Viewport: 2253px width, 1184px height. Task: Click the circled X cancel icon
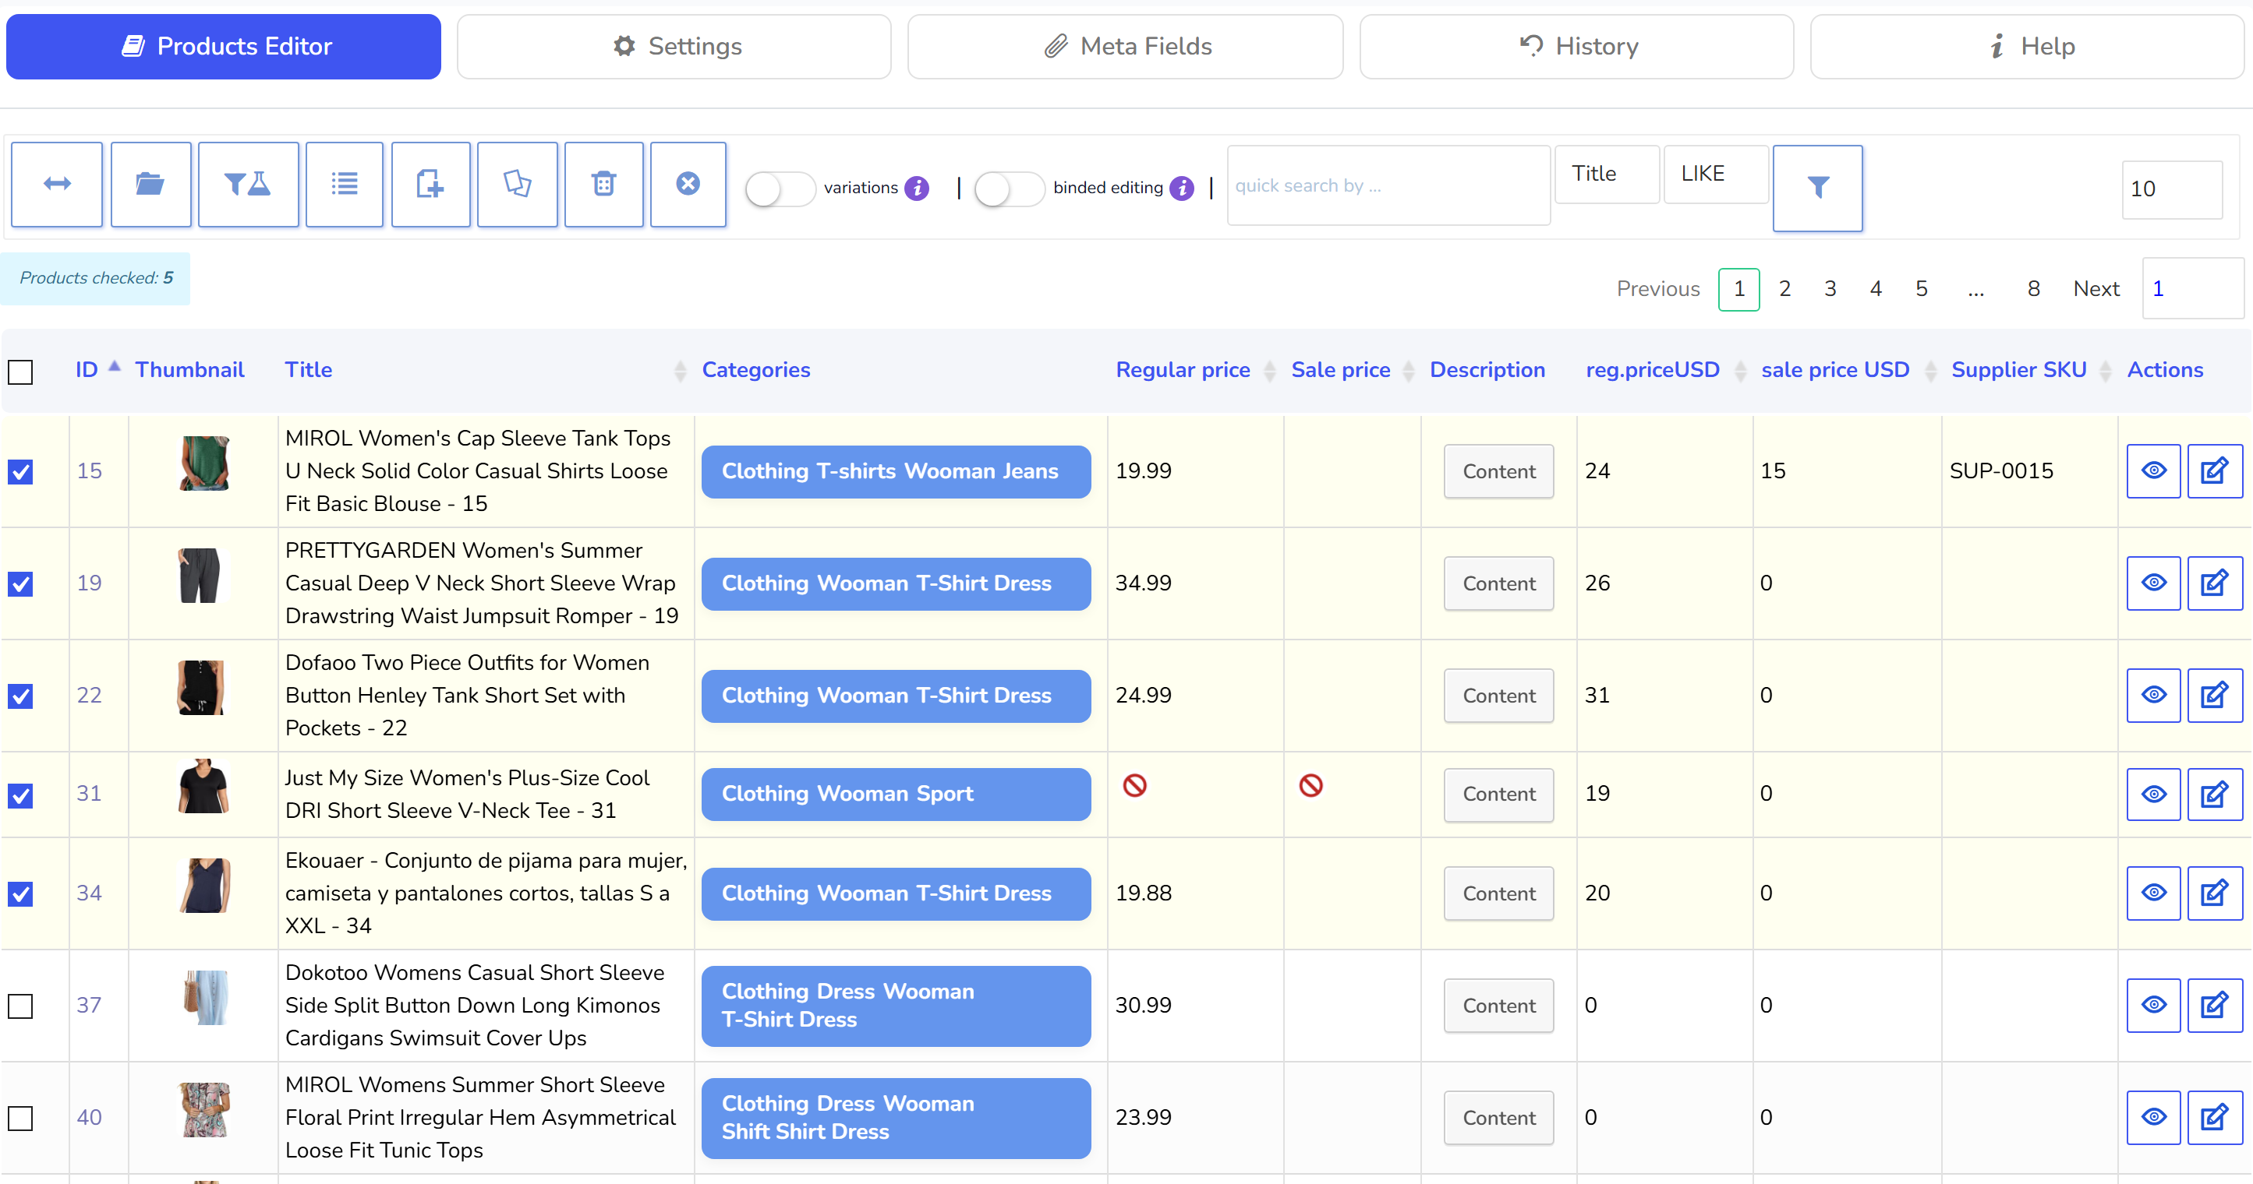pos(688,185)
